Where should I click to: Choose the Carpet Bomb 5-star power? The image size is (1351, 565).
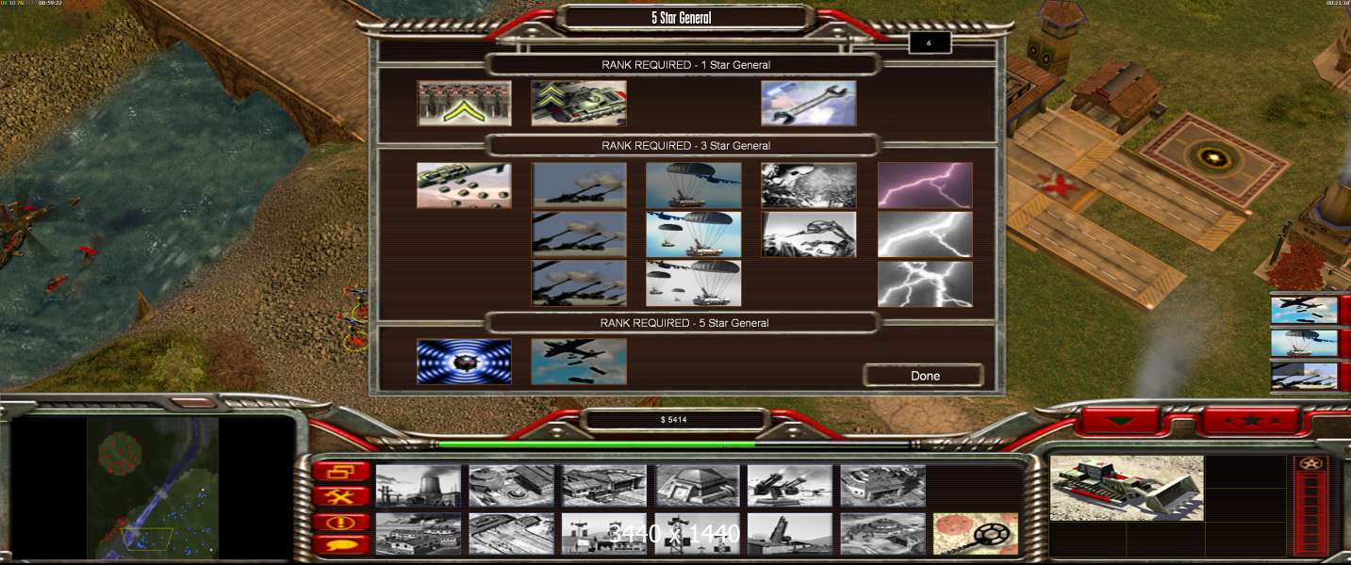tap(579, 362)
